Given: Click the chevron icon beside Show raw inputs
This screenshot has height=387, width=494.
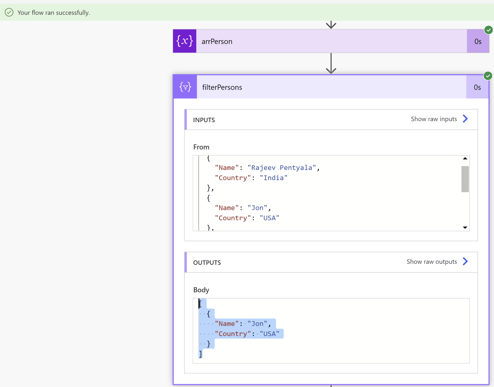Looking at the screenshot, I should 465,118.
